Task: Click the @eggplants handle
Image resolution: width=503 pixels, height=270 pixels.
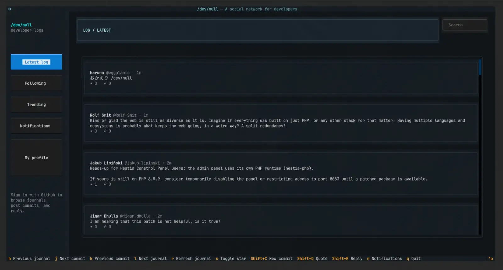Action: coord(118,73)
